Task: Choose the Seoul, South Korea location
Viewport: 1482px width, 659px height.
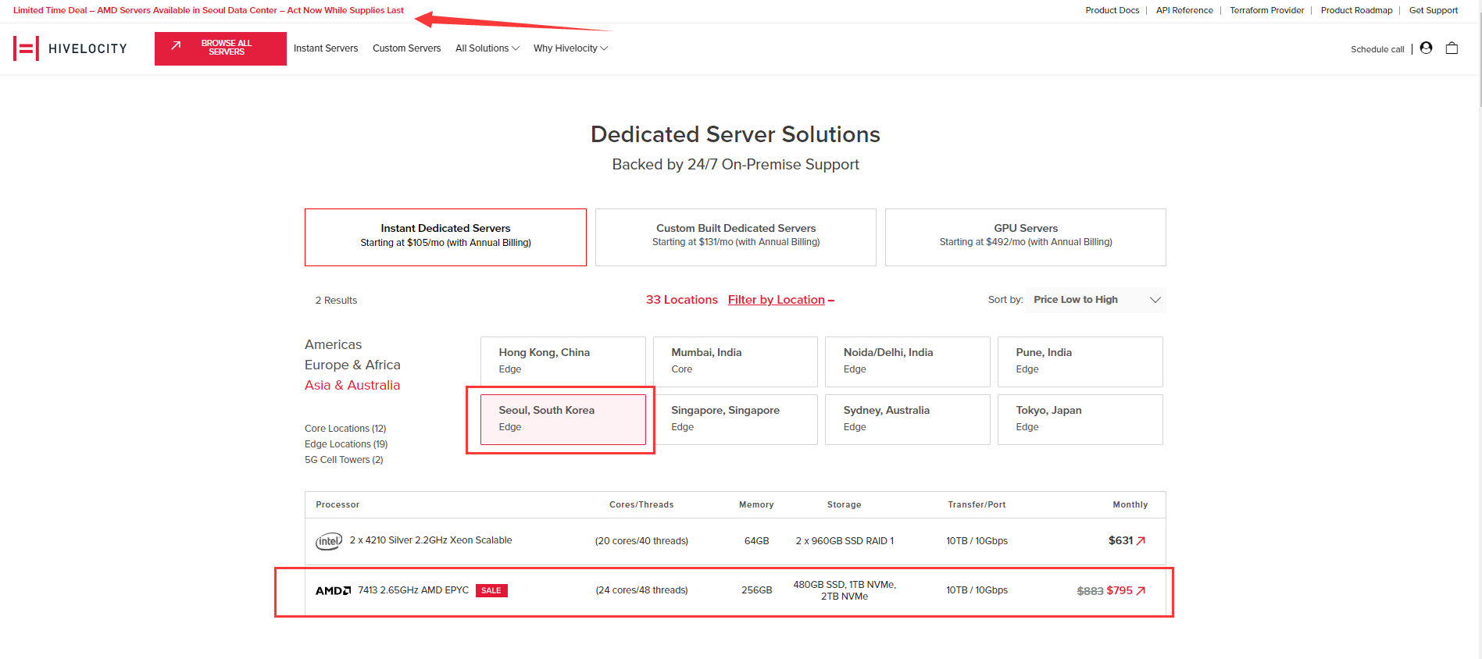Action: click(x=563, y=419)
